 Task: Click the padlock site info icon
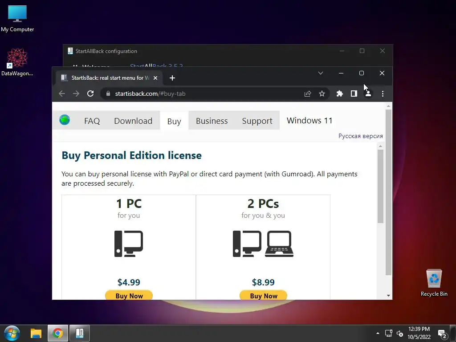tap(108, 94)
